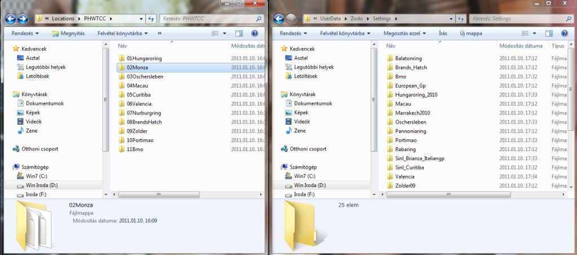Select the 08BrandsHatch row

pyautogui.click(x=190, y=122)
